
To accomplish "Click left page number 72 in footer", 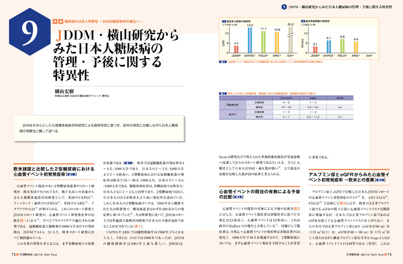I will (14, 254).
